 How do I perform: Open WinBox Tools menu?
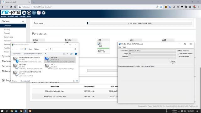click(x=124, y=47)
